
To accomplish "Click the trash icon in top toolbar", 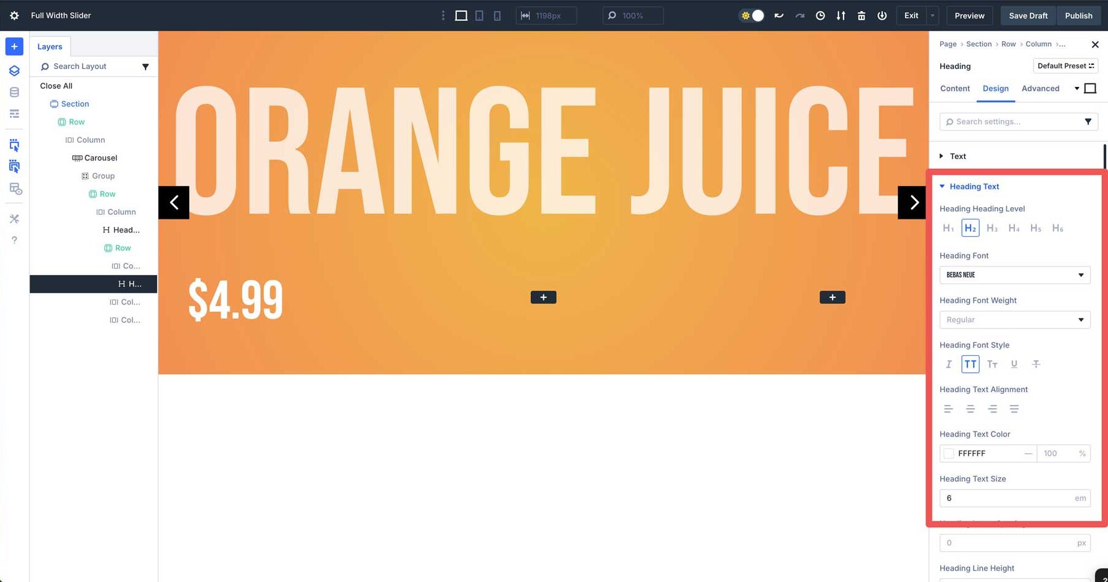I will click(x=861, y=15).
